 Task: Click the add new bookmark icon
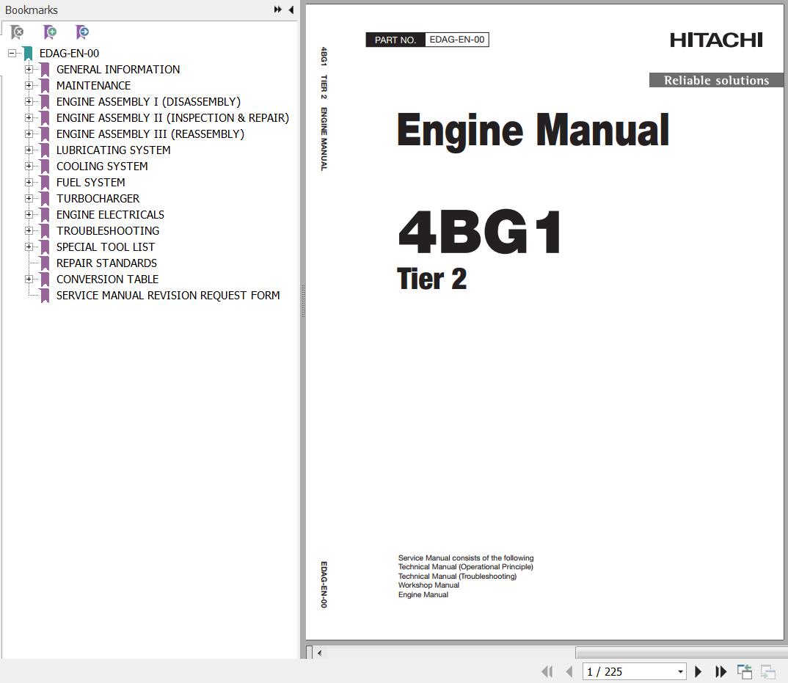tap(50, 33)
